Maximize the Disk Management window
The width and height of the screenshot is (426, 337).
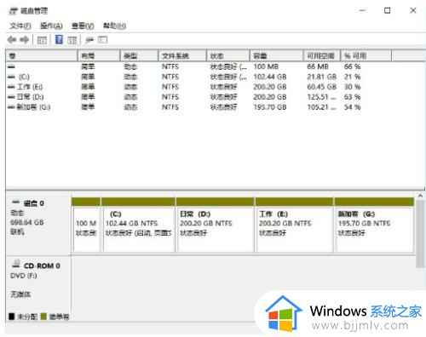pyautogui.click(x=387, y=10)
